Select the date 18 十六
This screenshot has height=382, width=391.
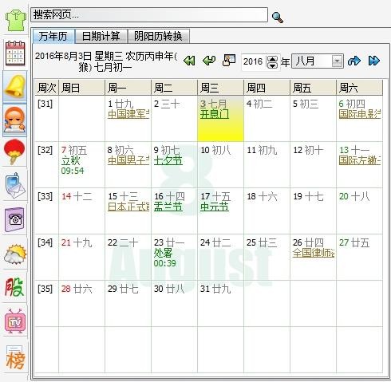pos(267,211)
